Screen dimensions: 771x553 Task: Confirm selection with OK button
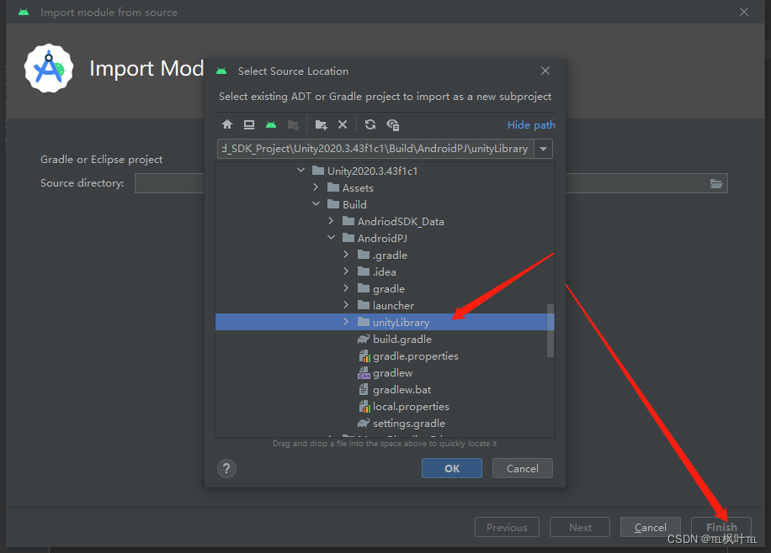point(452,468)
